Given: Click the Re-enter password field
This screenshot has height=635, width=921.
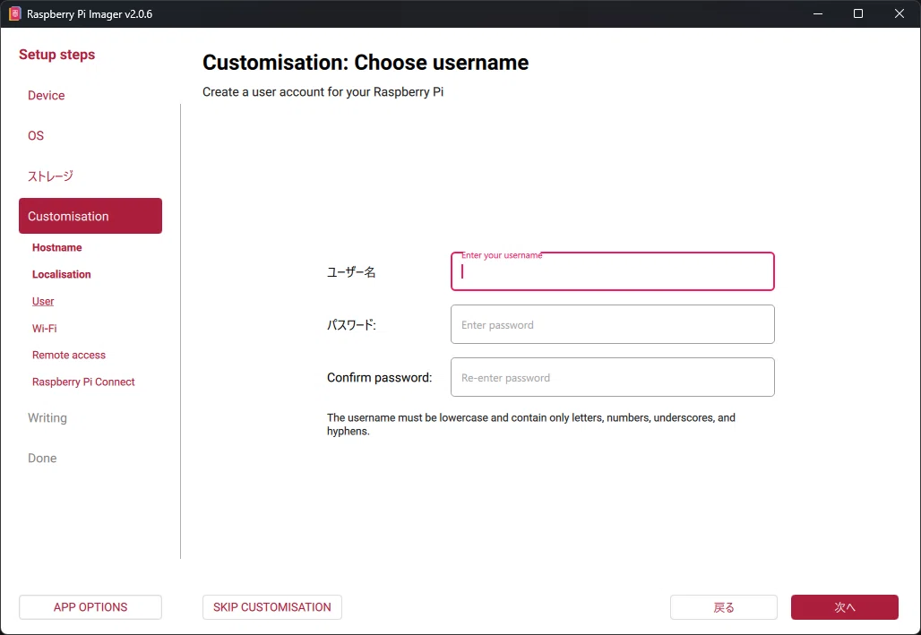Looking at the screenshot, I should point(613,377).
